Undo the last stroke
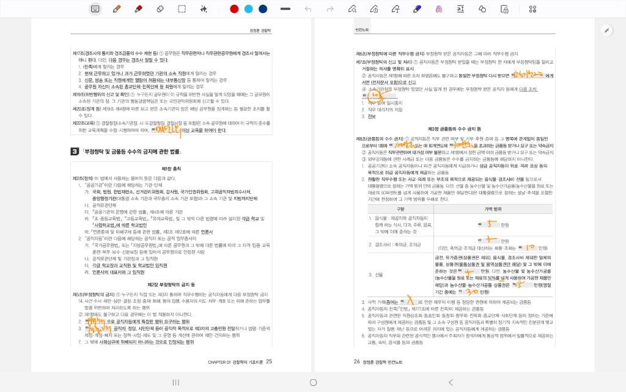Image resolution: width=626 pixels, height=392 pixels. pos(308,9)
